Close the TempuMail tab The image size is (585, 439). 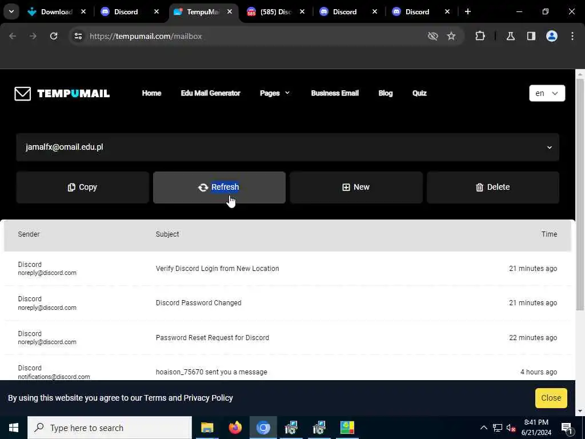[230, 11]
